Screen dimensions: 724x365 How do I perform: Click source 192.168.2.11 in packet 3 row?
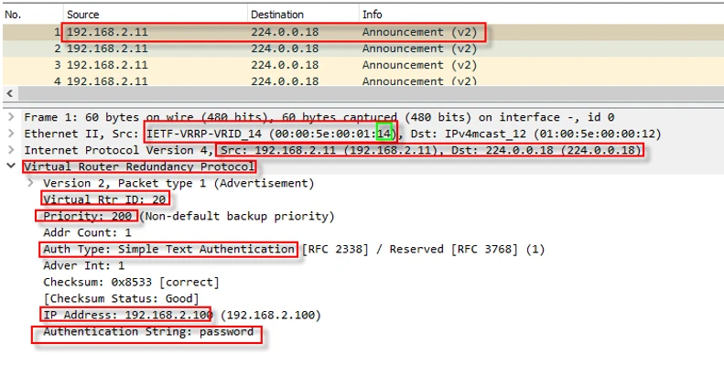[x=107, y=65]
